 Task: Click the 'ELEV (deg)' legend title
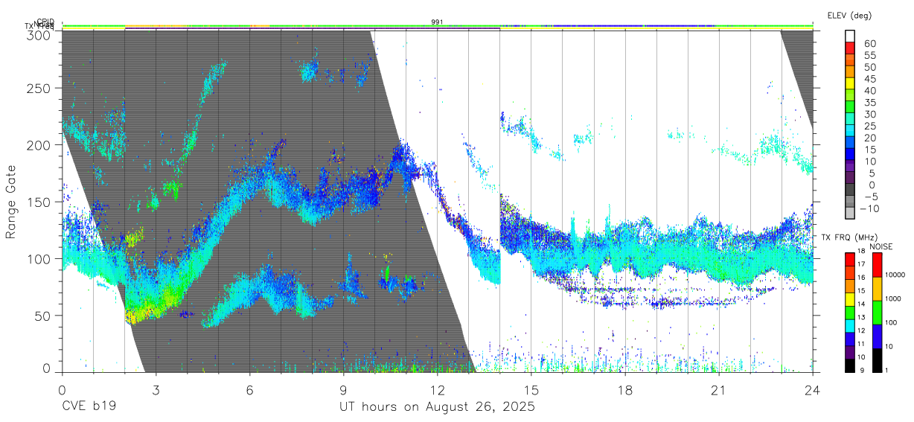pyautogui.click(x=849, y=15)
